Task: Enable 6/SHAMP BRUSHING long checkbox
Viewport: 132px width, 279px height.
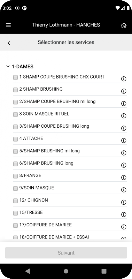Action: click(15, 164)
